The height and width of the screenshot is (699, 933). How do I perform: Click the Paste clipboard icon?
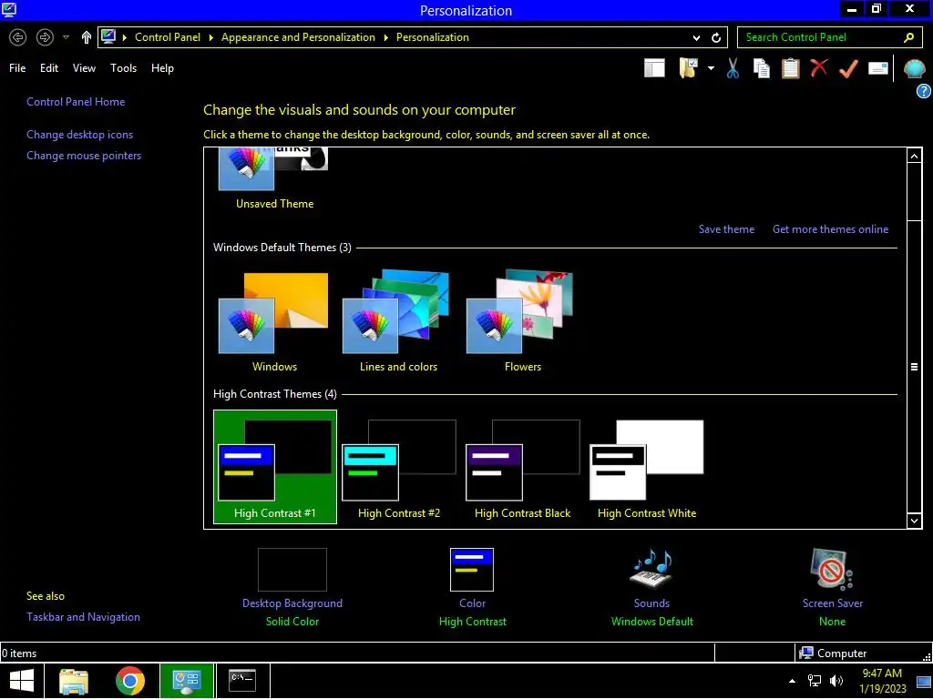pos(790,68)
